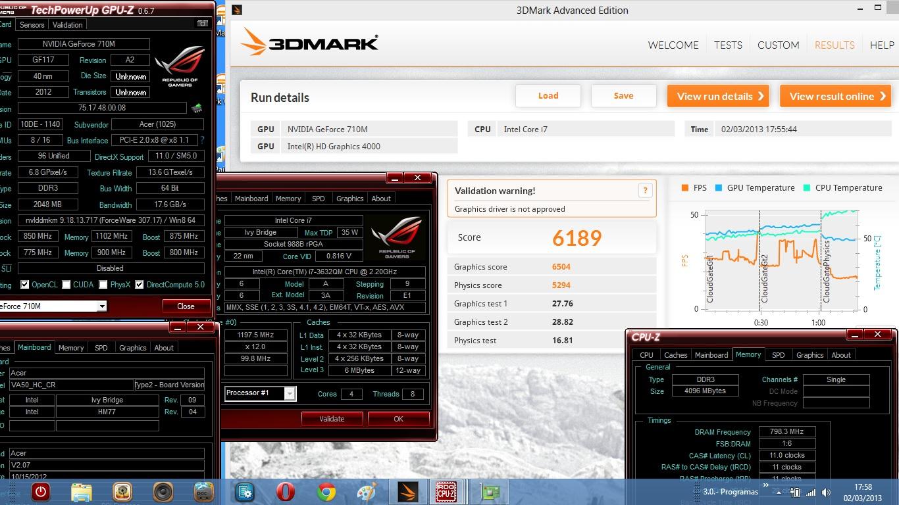Open the round disc icon in taskbar
The image size is (899, 505).
[122, 491]
